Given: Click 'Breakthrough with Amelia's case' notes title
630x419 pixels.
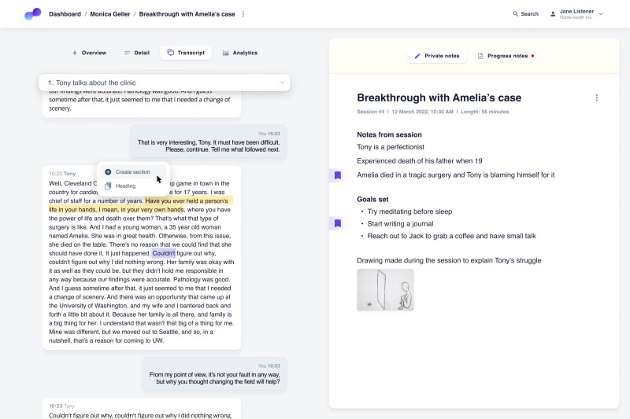Looking at the screenshot, I should tap(439, 97).
